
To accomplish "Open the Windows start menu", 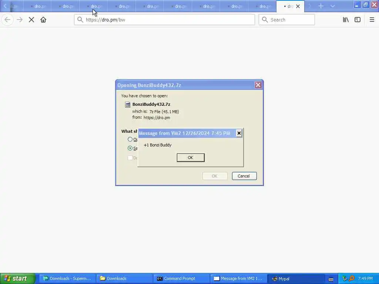I will click(x=17, y=278).
